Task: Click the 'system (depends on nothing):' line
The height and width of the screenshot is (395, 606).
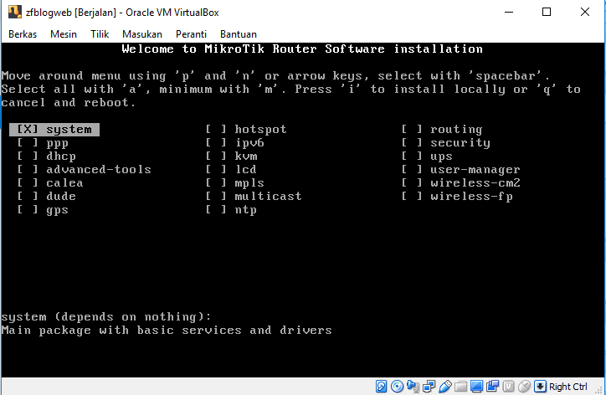Action: coord(106,317)
